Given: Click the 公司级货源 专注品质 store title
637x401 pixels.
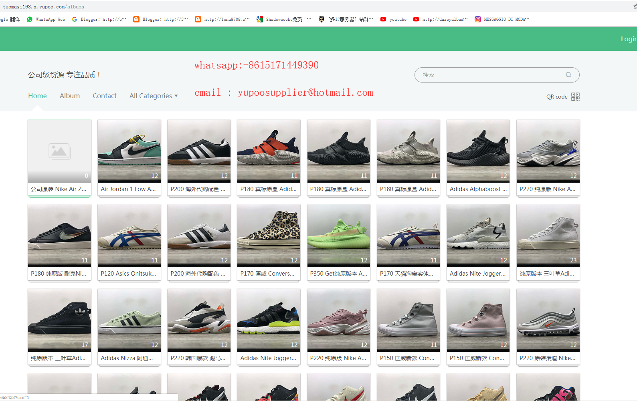Looking at the screenshot, I should click(64, 75).
